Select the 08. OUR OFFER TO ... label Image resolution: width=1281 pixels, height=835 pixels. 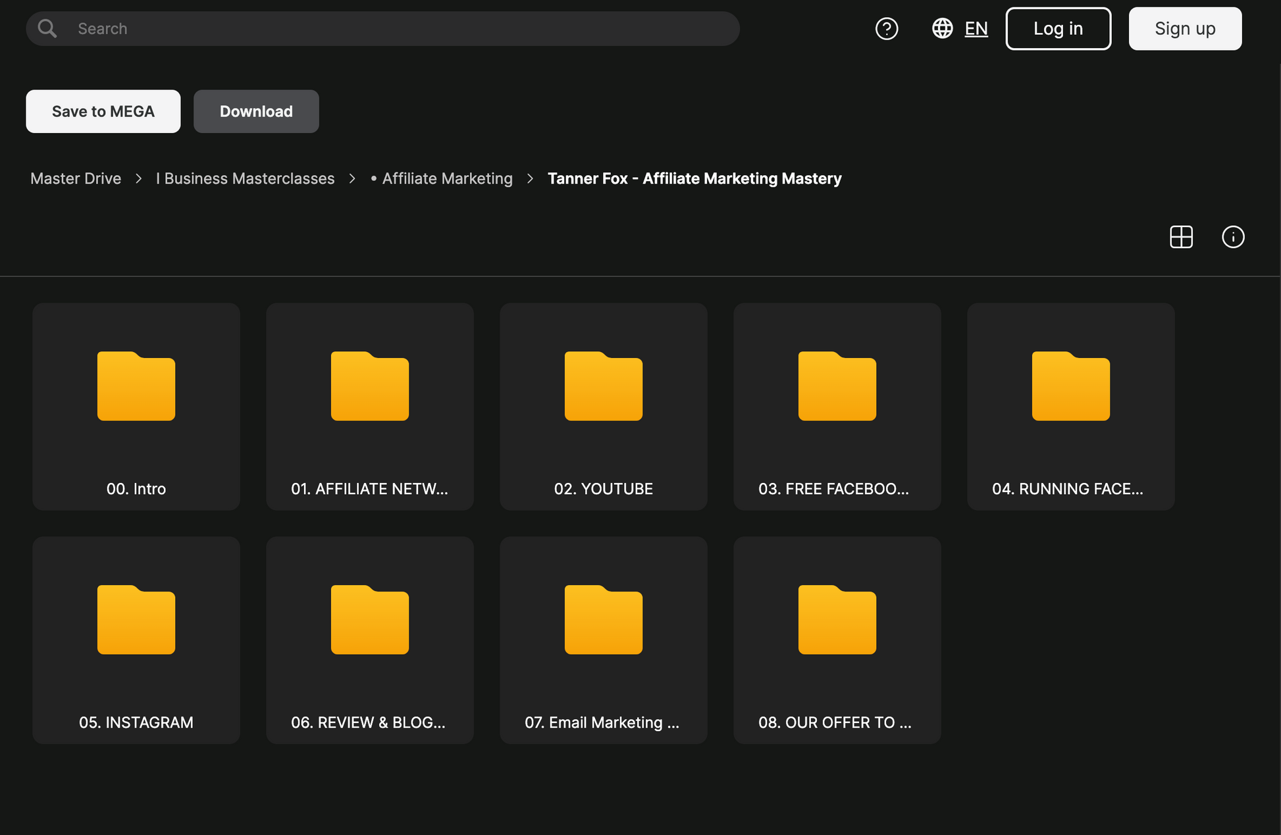(835, 722)
